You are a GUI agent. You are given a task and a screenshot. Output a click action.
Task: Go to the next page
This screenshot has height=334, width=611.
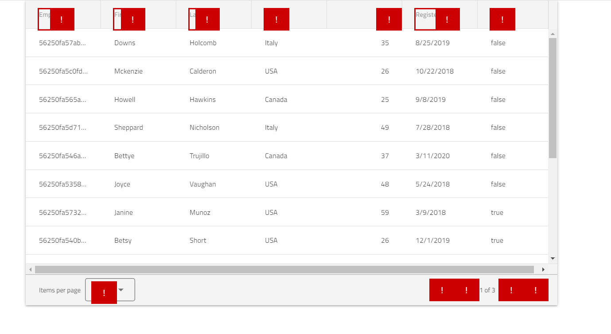[x=511, y=290]
